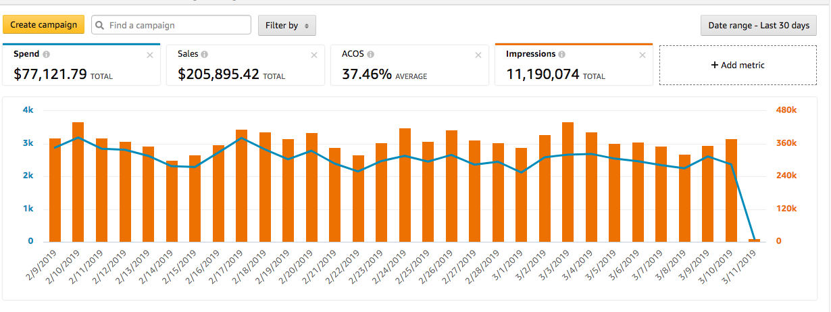Click the orange bar for 3/10/2019
831x312 pixels.
coord(731,190)
